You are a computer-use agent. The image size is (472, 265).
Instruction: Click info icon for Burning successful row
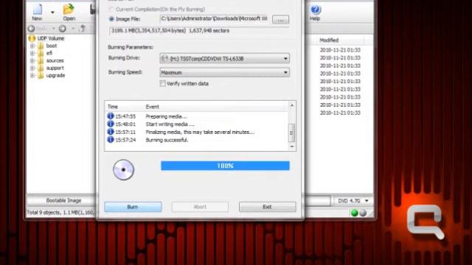pyautogui.click(x=111, y=139)
